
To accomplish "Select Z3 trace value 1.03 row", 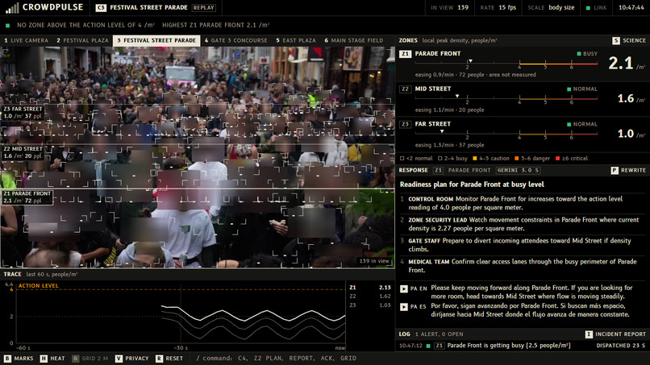I will click(370, 305).
